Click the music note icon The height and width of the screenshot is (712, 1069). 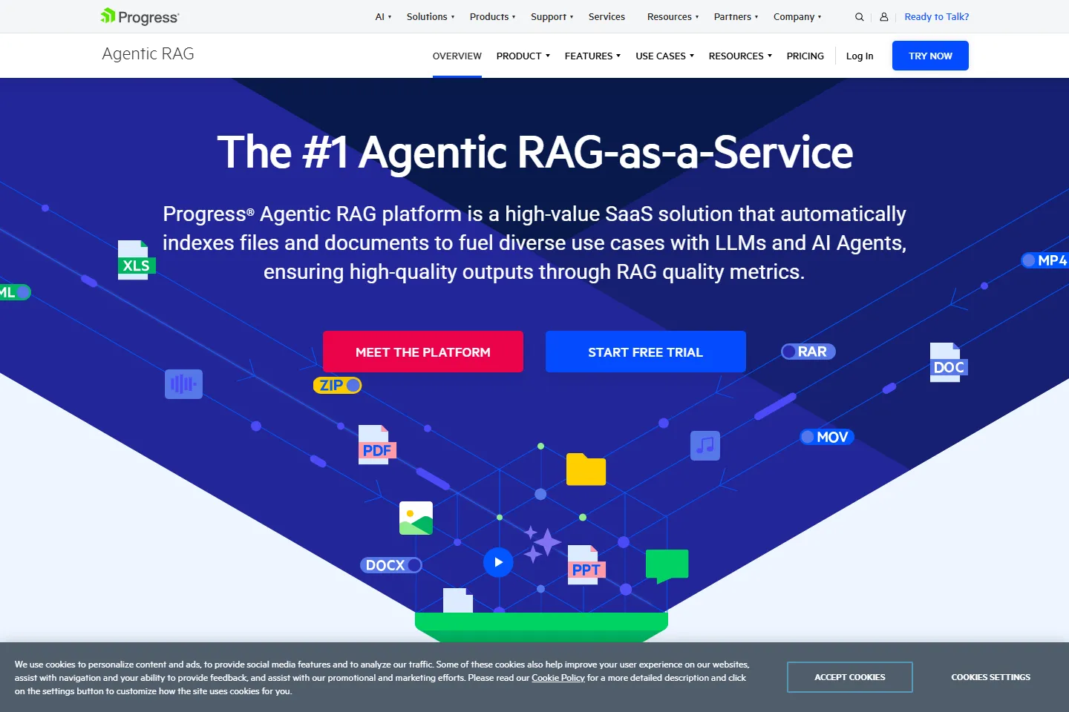705,446
